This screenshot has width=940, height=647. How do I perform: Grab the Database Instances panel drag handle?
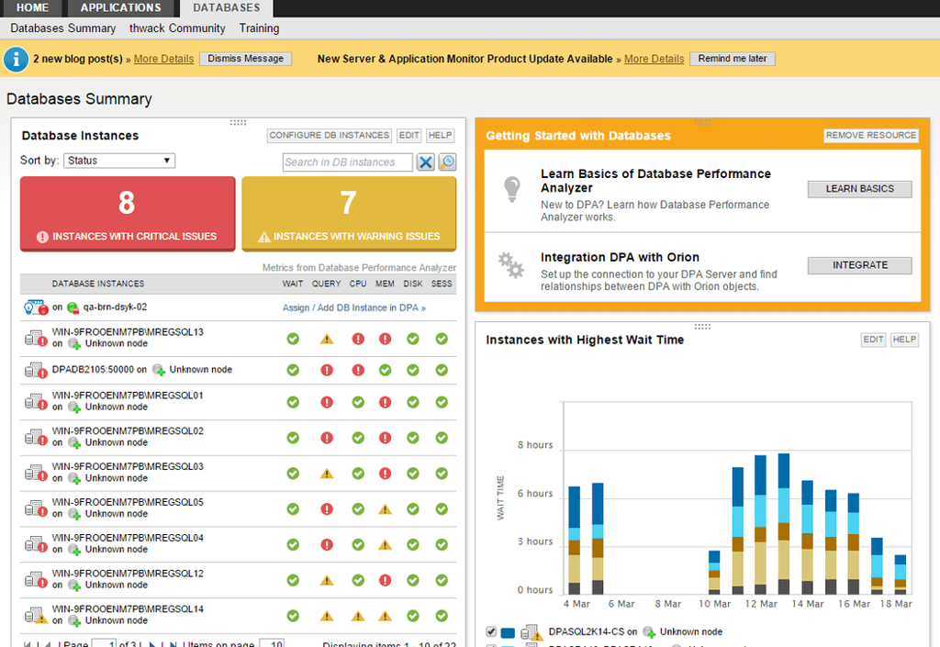[x=238, y=123]
